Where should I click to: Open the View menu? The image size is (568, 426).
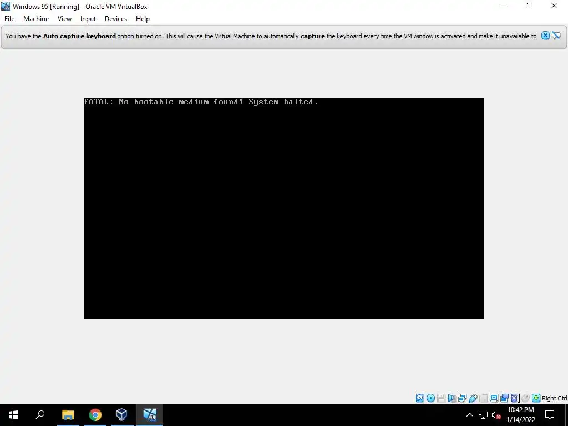click(64, 19)
